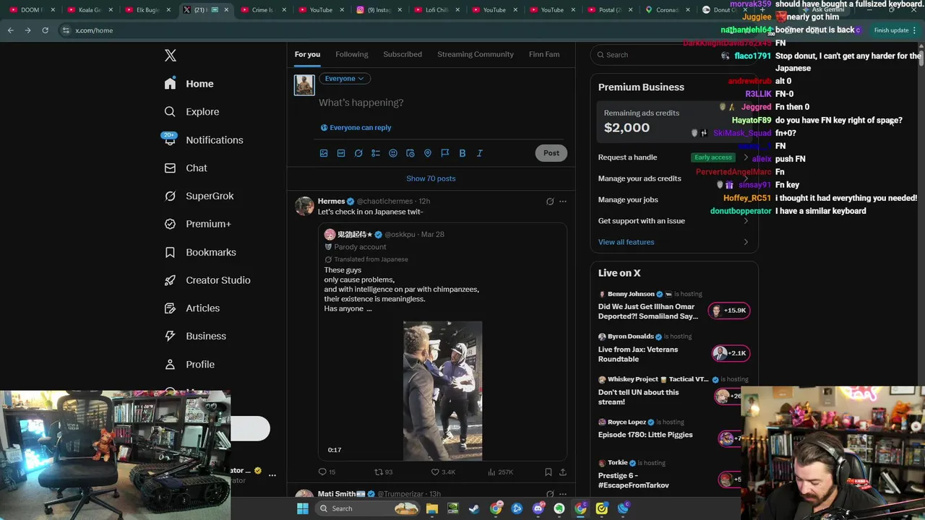Join Benny Johnson's live with +15.9K listeners

tap(729, 311)
